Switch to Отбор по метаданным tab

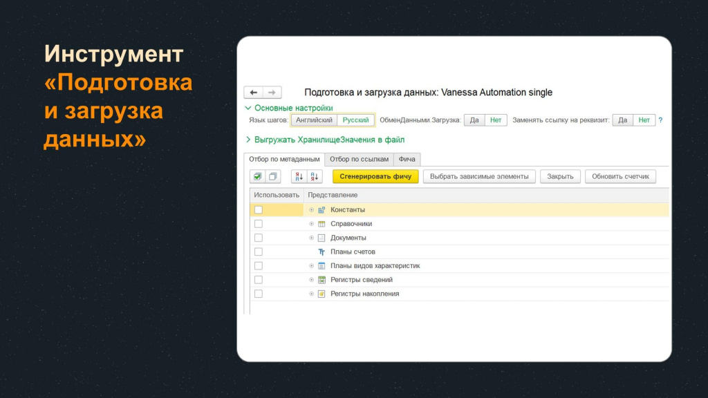click(284, 160)
